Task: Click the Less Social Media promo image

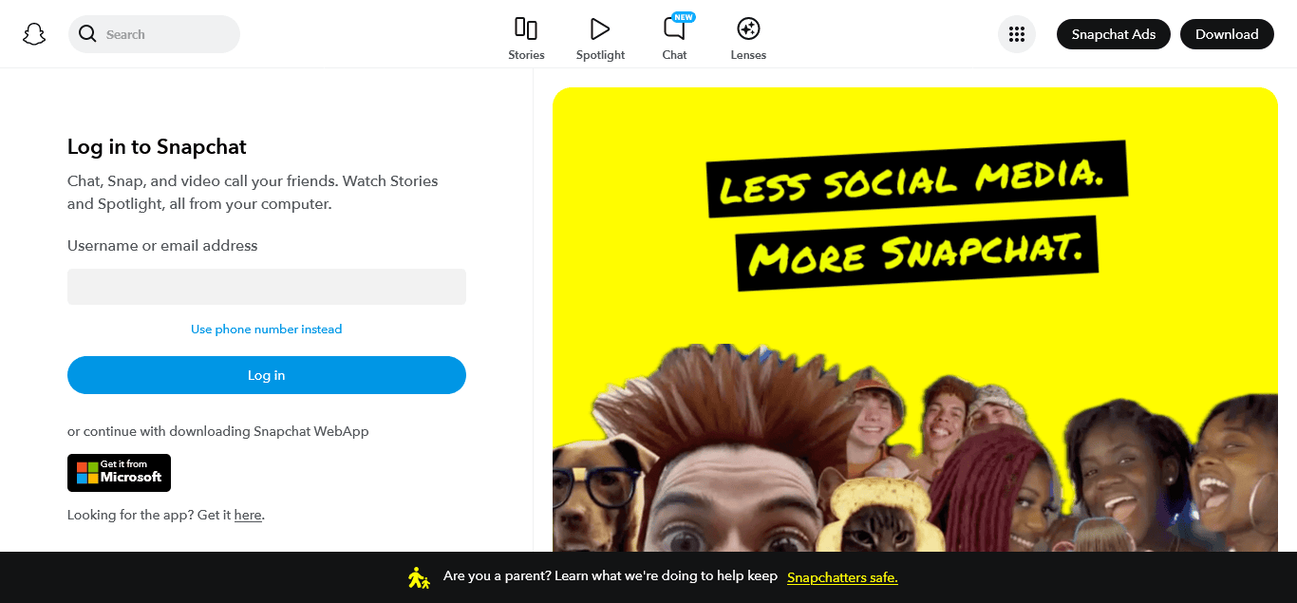Action: click(x=915, y=319)
